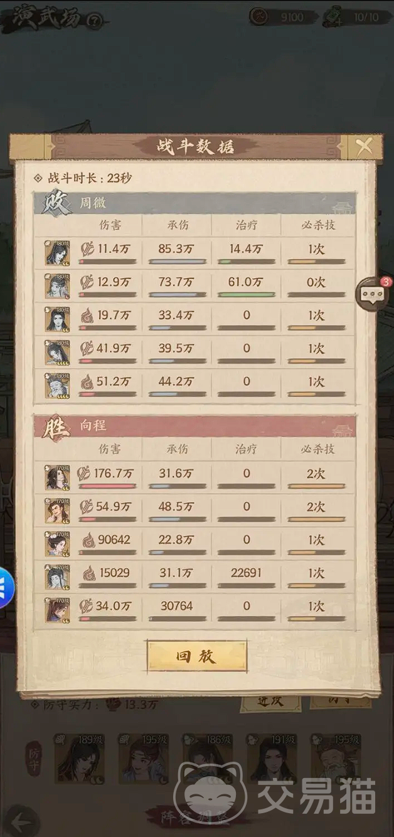Tap the damage type icon beside 11.4万

[x=87, y=249]
